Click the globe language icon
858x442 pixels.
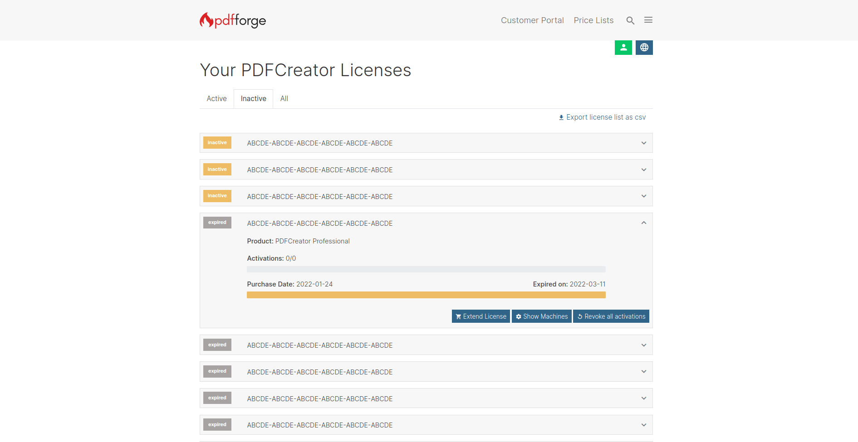(x=644, y=48)
